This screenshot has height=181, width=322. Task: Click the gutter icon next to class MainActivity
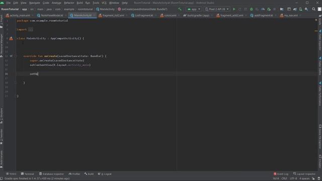11,38
